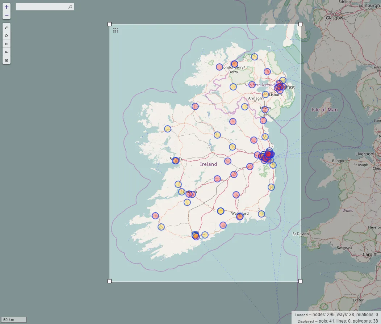
Task: Click the 'Loaded – nodes: 295' status line
Action: (x=336, y=315)
